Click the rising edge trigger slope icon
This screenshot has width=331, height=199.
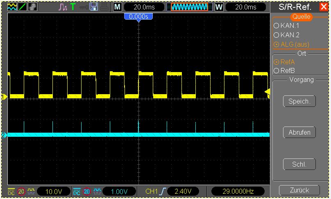[163, 191]
